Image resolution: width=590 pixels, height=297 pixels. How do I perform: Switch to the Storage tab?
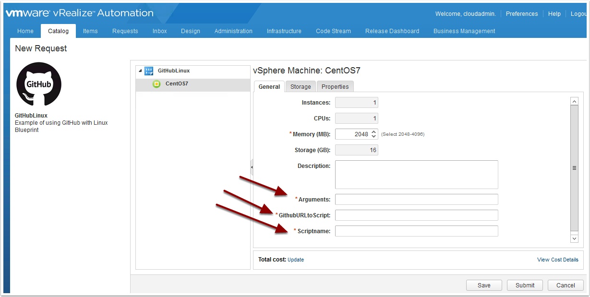pyautogui.click(x=301, y=86)
